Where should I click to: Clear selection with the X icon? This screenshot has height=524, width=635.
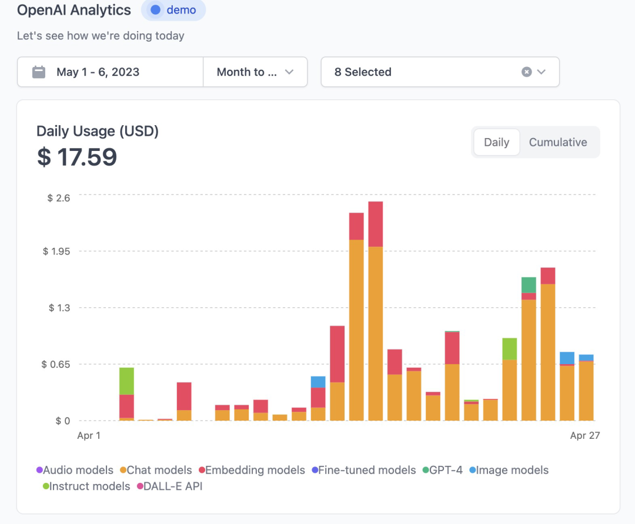tap(527, 72)
